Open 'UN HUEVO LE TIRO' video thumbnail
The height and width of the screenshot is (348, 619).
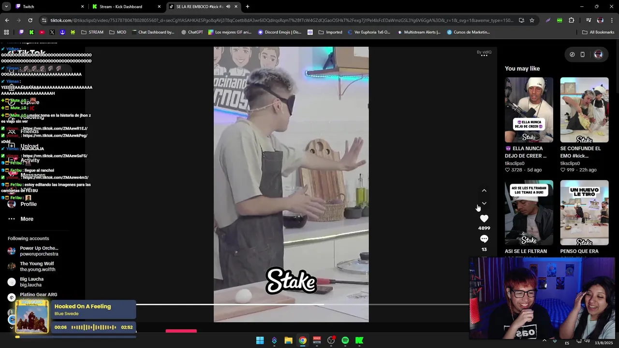(584, 213)
